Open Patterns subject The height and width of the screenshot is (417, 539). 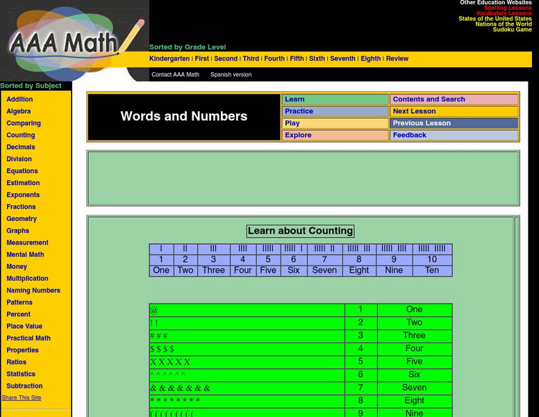click(x=19, y=302)
